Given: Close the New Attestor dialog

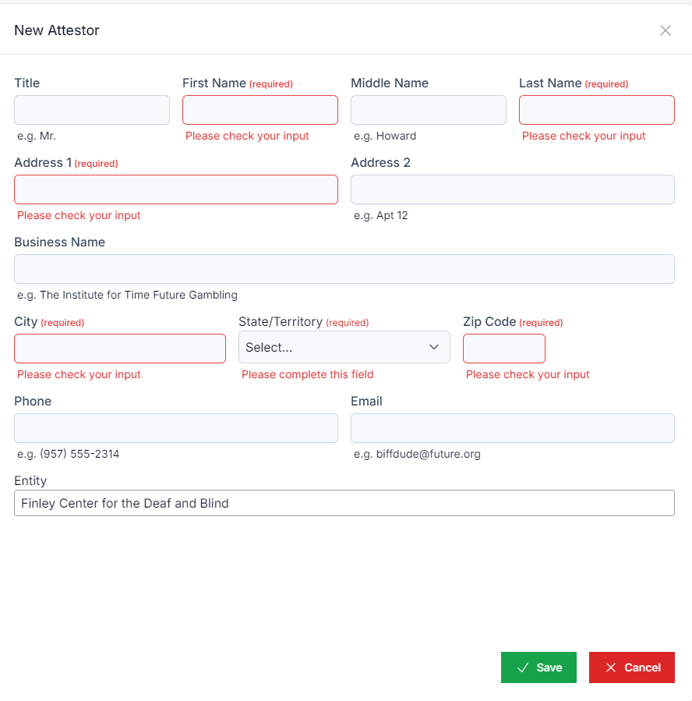Looking at the screenshot, I should coord(665,30).
